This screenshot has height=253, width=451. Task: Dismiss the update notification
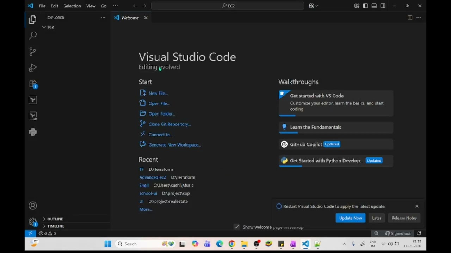(x=417, y=206)
